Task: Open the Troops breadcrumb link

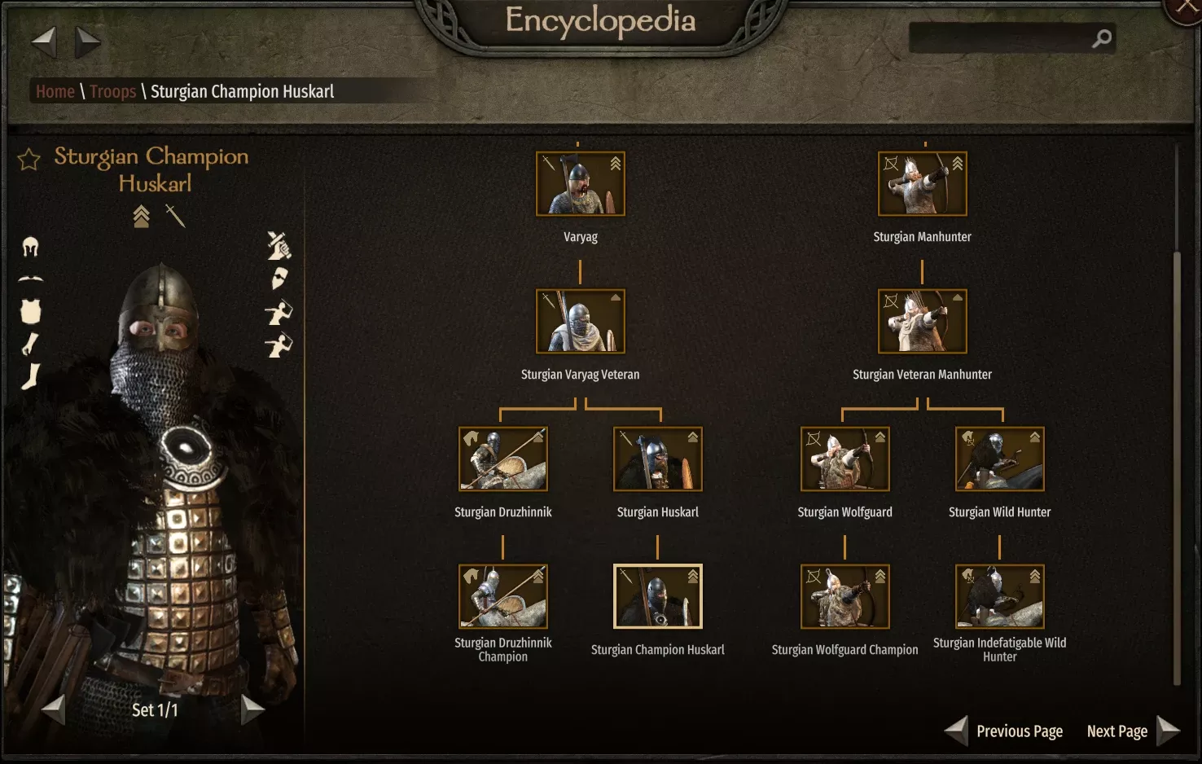Action: click(113, 91)
